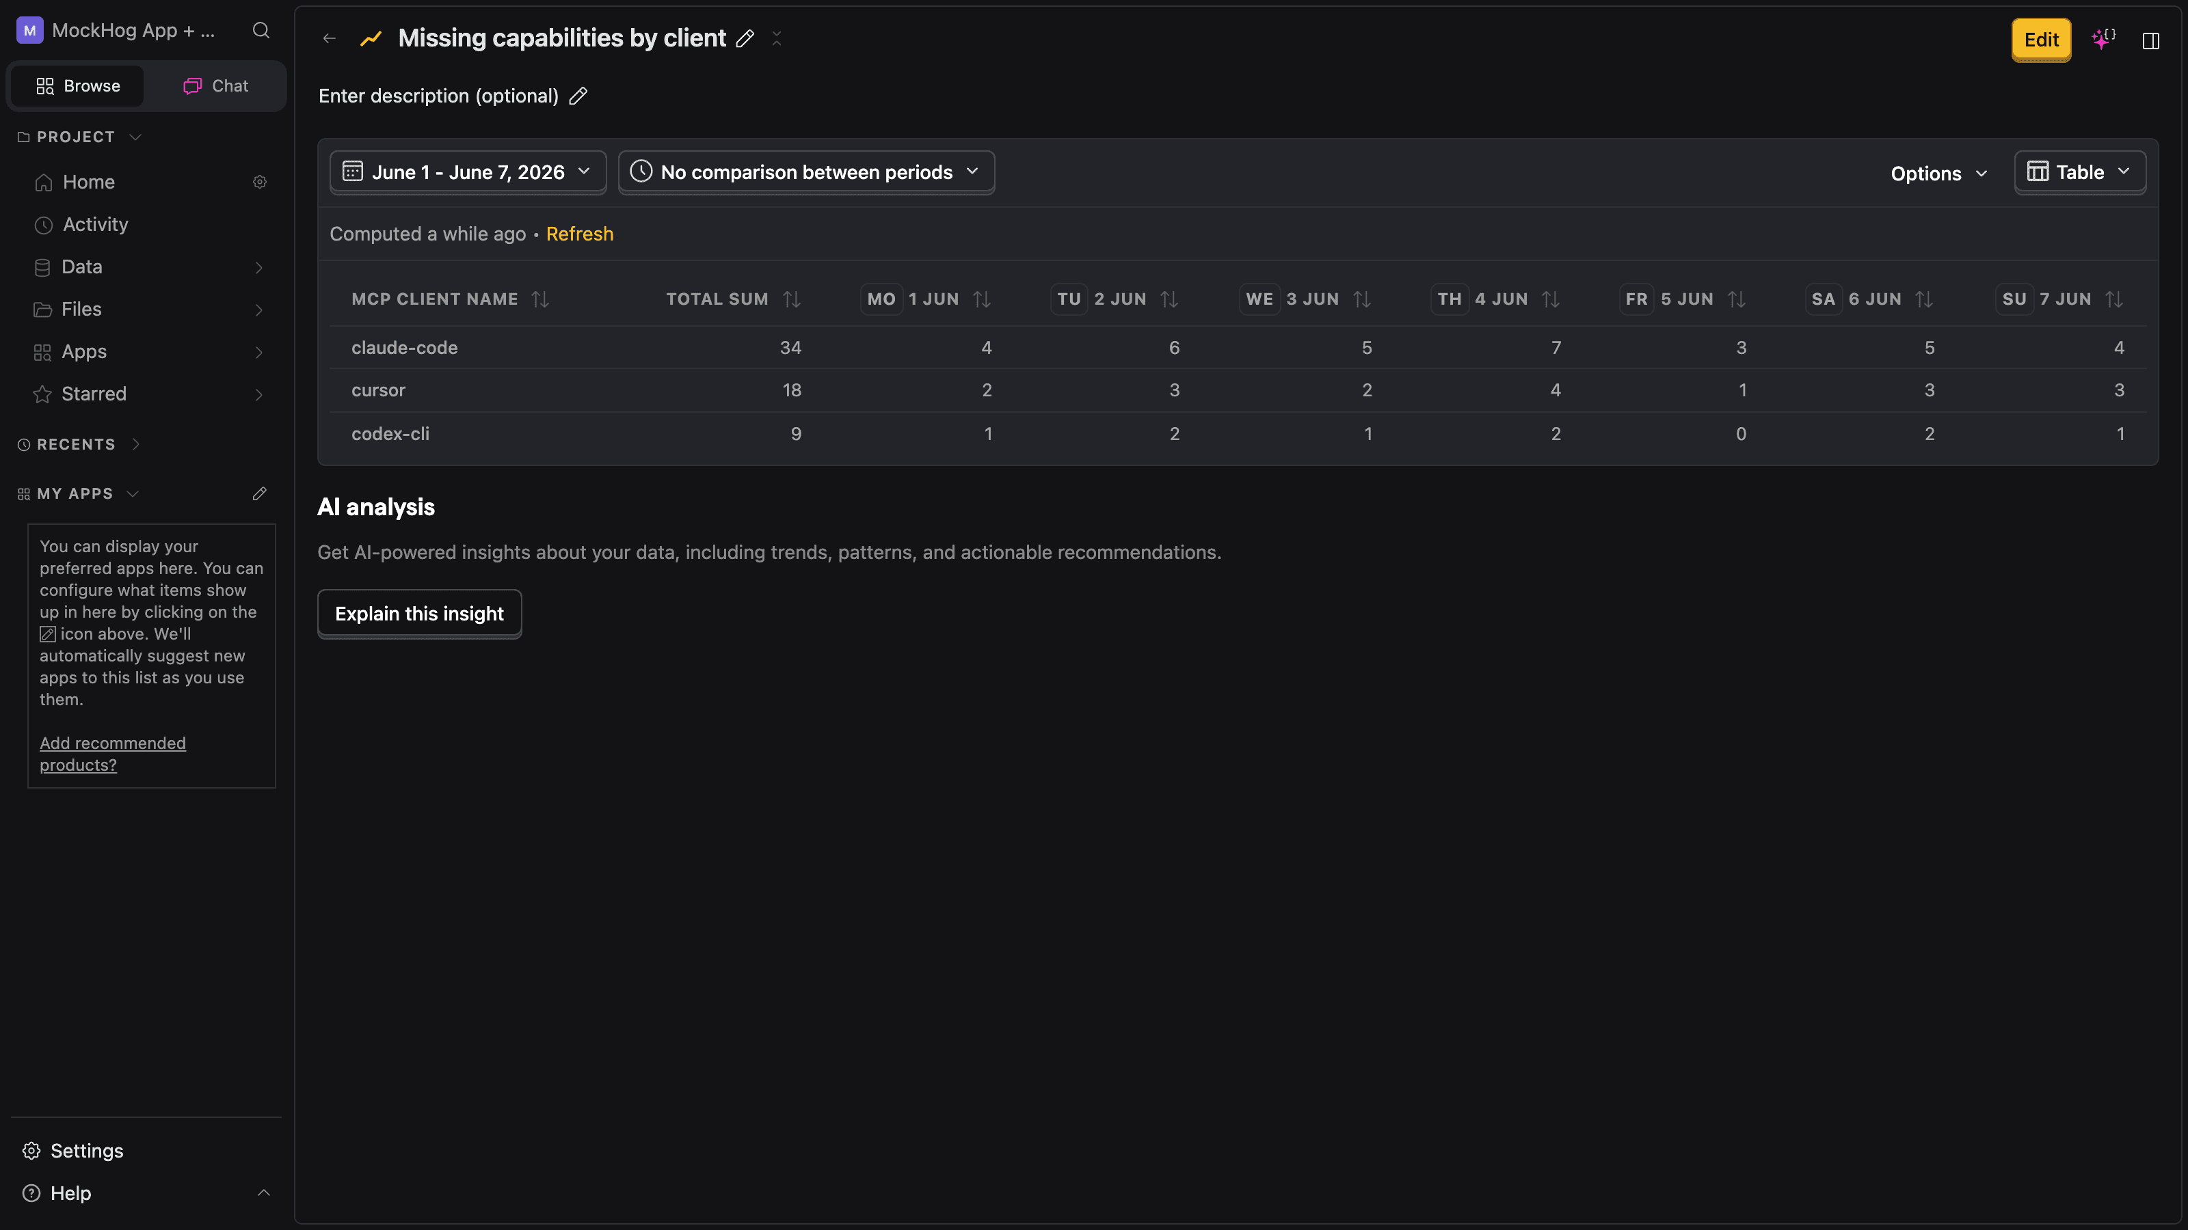Sort the Tu 2 Jun column

click(1170, 299)
